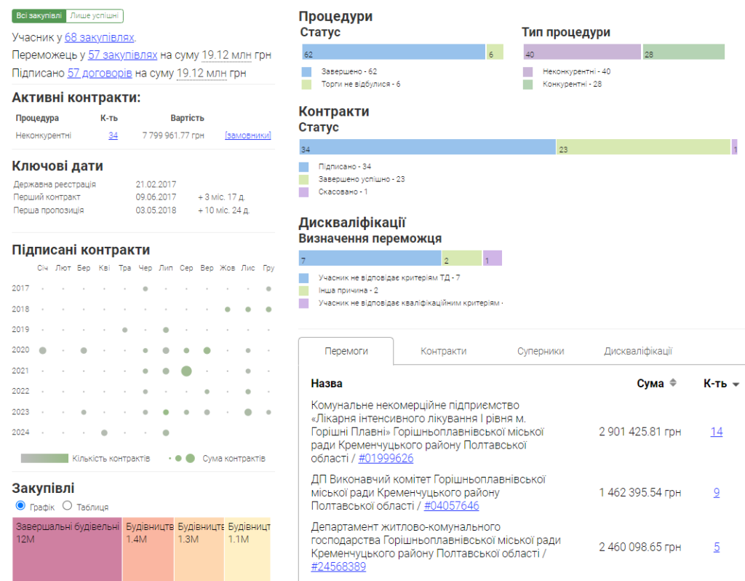Image resolution: width=745 pixels, height=581 pixels.
Task: Switch to the Суперники tab
Action: click(x=541, y=351)
